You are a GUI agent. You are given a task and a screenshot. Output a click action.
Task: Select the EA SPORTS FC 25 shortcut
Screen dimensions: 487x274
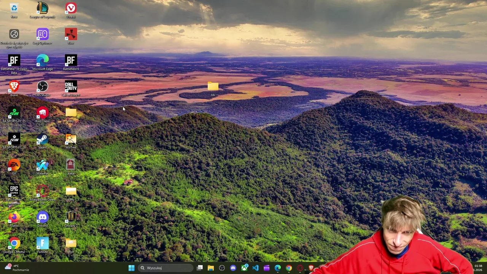(14, 115)
